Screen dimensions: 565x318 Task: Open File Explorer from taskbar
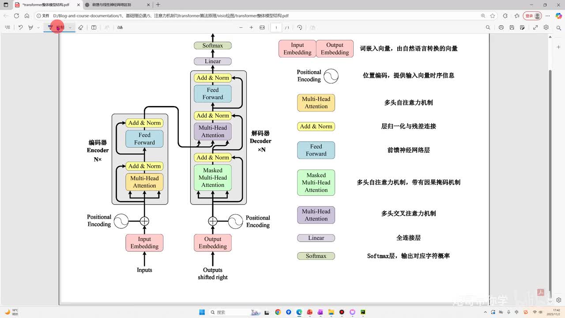tap(331, 312)
